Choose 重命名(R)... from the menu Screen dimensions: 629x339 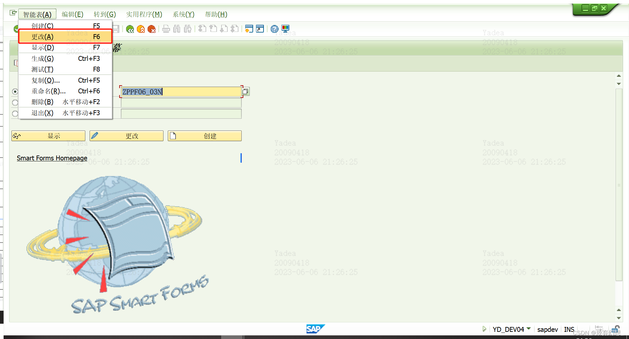(65, 91)
